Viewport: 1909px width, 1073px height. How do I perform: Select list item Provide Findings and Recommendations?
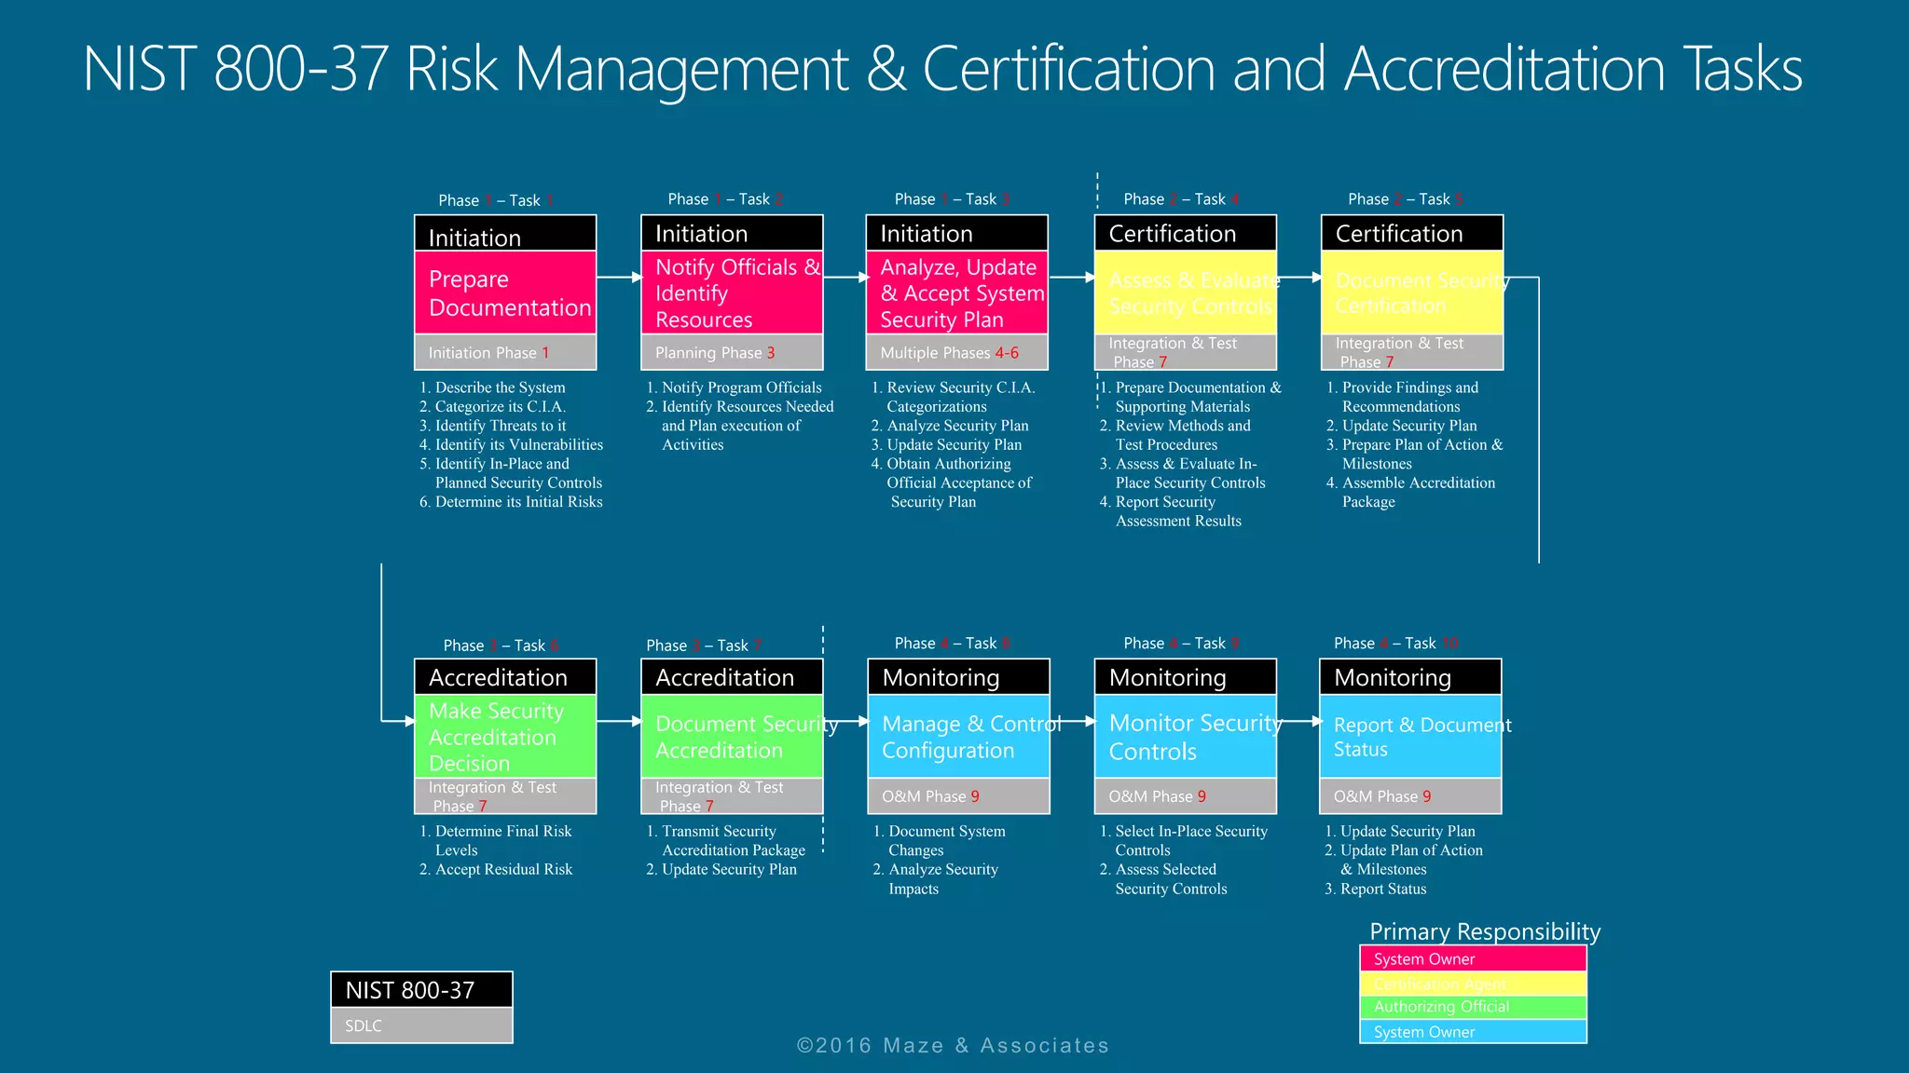point(1403,397)
